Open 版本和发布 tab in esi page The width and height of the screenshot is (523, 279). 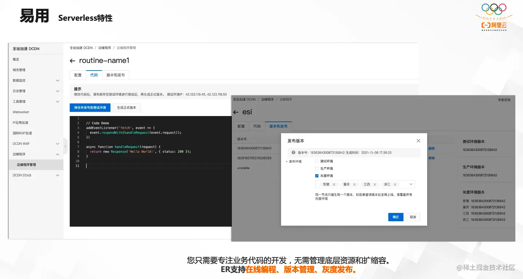(x=278, y=126)
